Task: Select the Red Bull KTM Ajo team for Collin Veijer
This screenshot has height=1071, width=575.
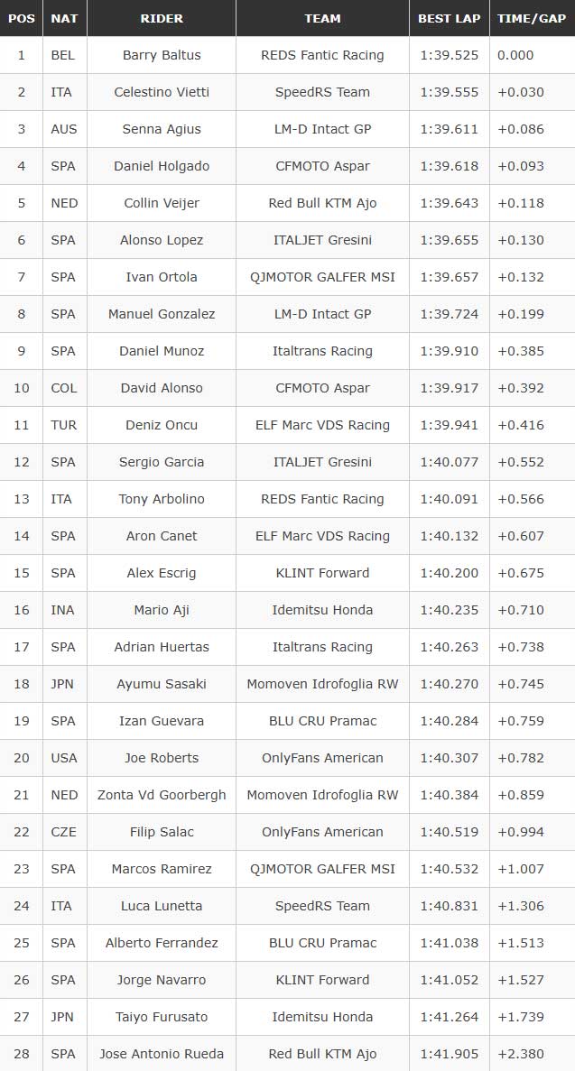Action: [322, 203]
